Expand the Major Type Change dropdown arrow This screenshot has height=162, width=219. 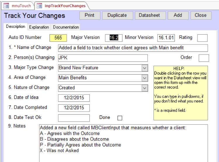click(x=145, y=68)
